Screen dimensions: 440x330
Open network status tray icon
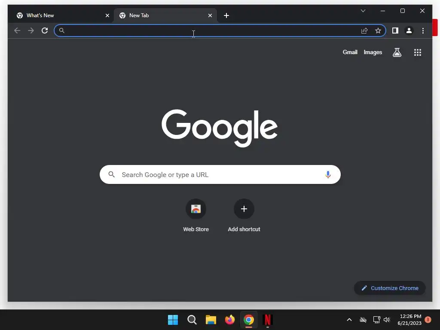(376, 320)
